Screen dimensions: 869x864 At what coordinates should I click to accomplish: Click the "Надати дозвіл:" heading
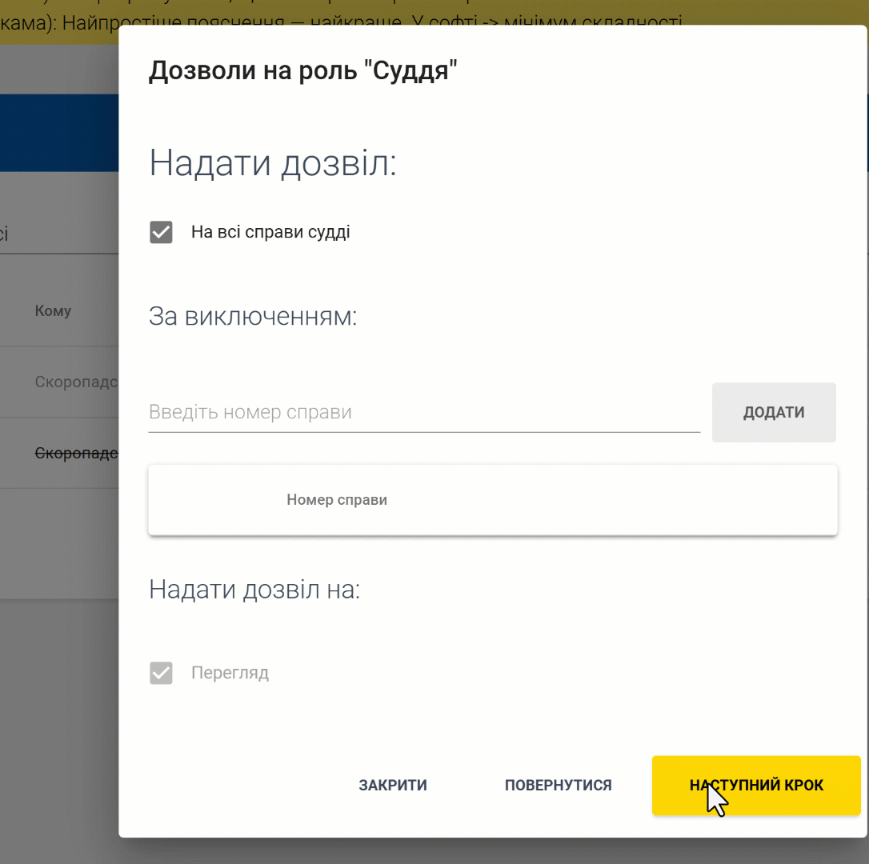[273, 164]
